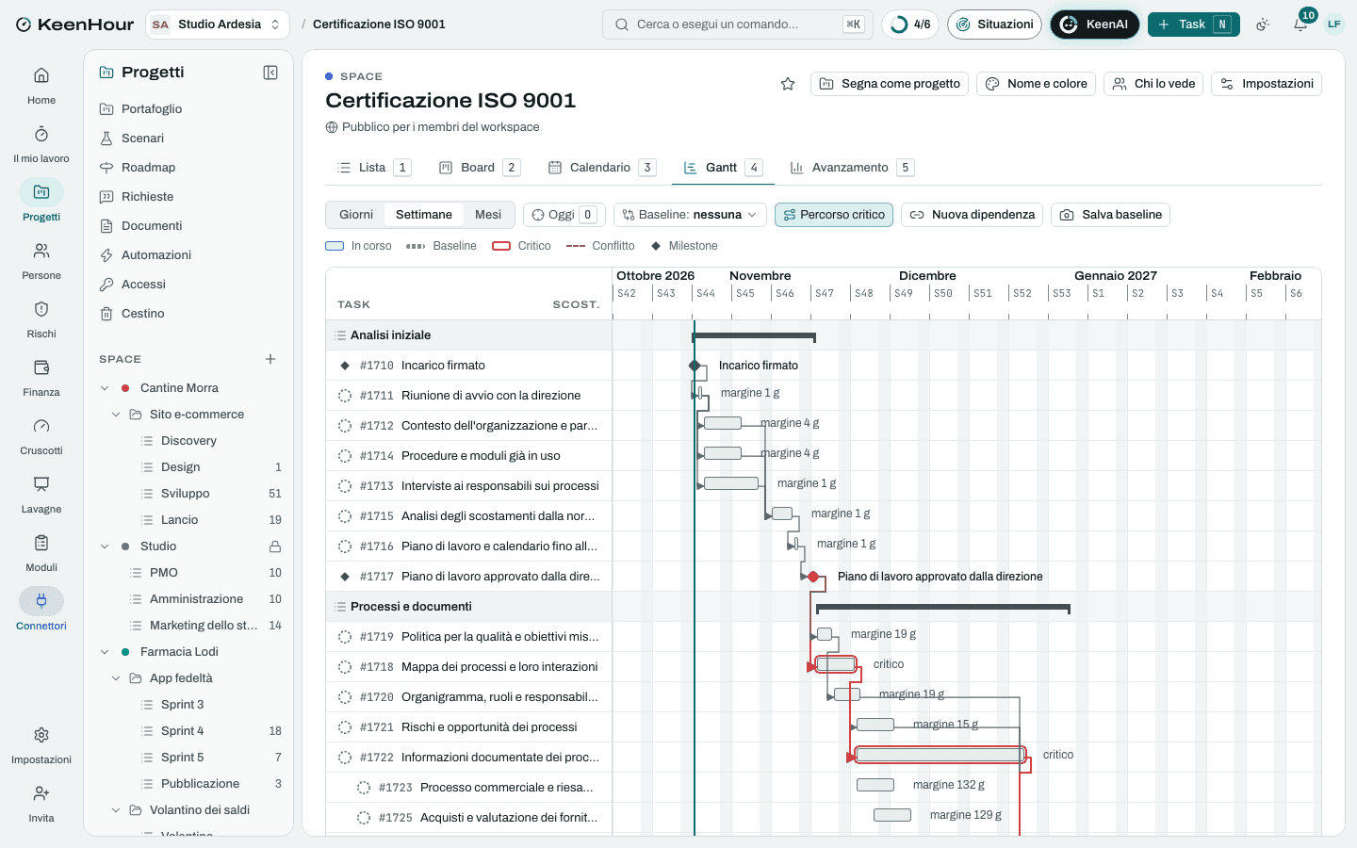
Task: Switch to the Avanzamento tab
Action: (x=852, y=168)
